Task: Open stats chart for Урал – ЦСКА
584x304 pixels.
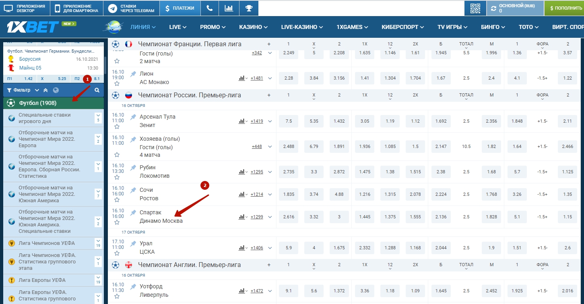Action: coord(241,248)
